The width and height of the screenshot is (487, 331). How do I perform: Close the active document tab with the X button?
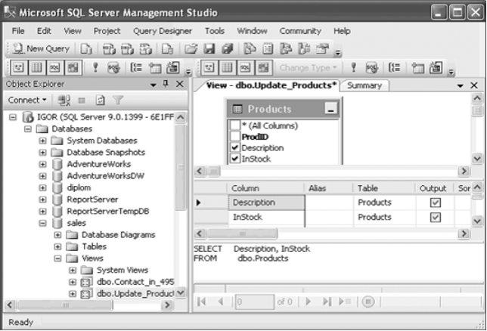coord(474,85)
